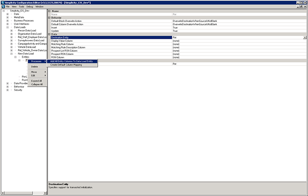Expand the Business Processes node
The height and width of the screenshot is (196, 308).
[x=7, y=21]
